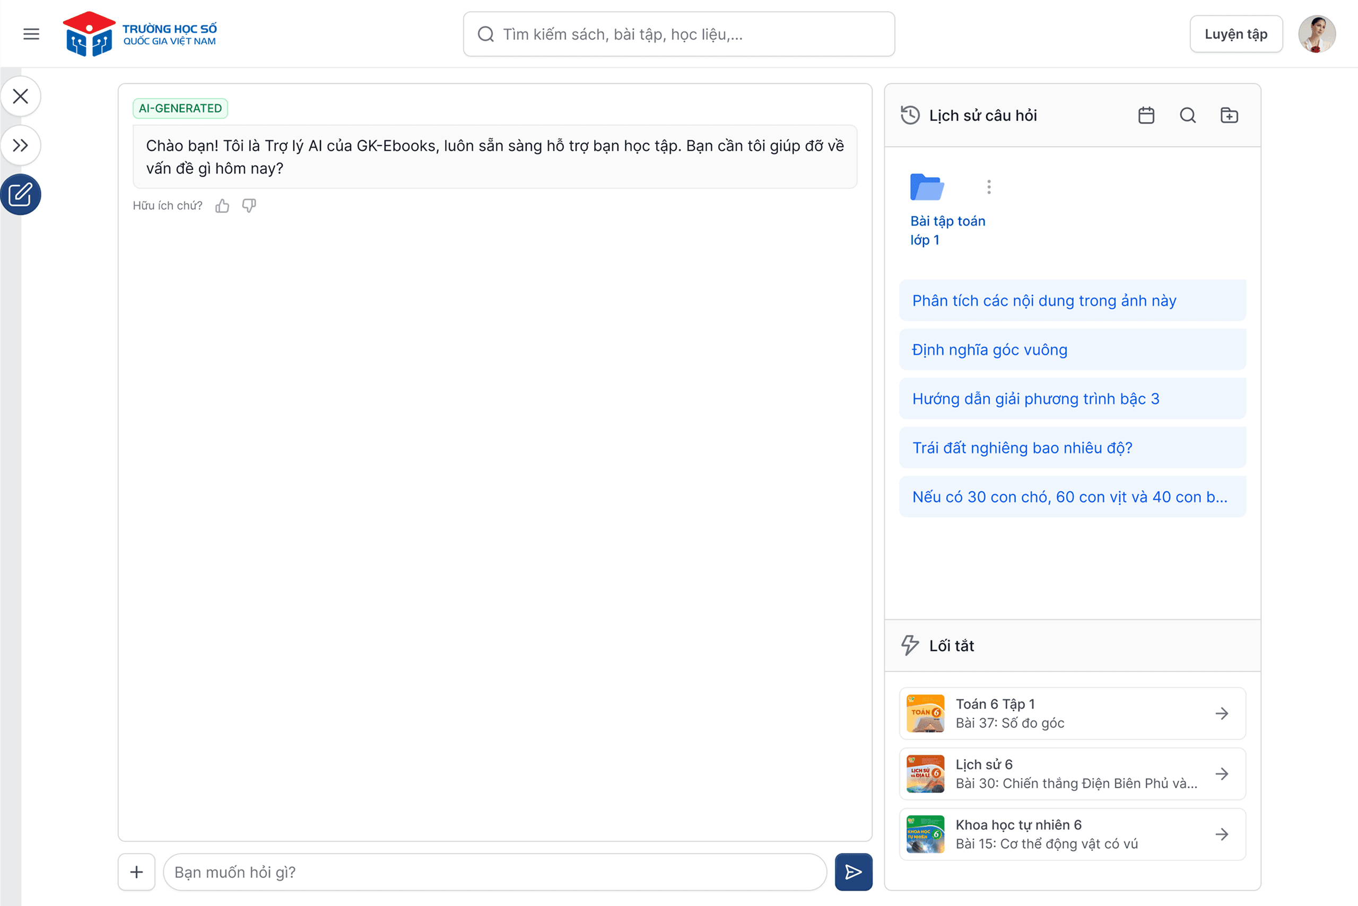Select the question Trái đất nghiêng bao nhiêu độ

click(1072, 447)
